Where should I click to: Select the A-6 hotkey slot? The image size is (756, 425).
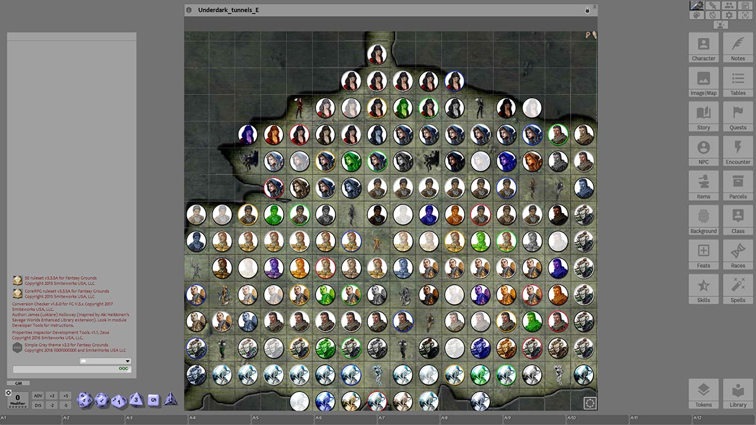tap(346, 419)
